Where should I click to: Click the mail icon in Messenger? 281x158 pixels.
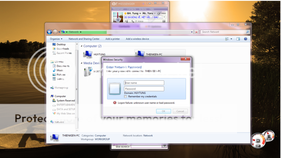tap(164, 21)
